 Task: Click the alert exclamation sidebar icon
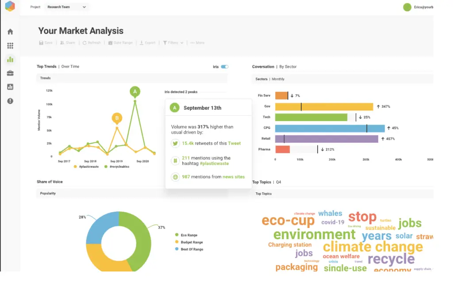10,101
